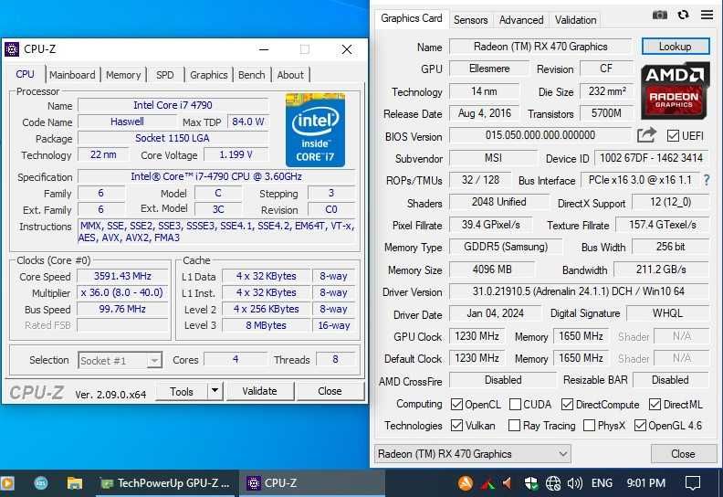Click the CPU Specification field

(x=216, y=176)
